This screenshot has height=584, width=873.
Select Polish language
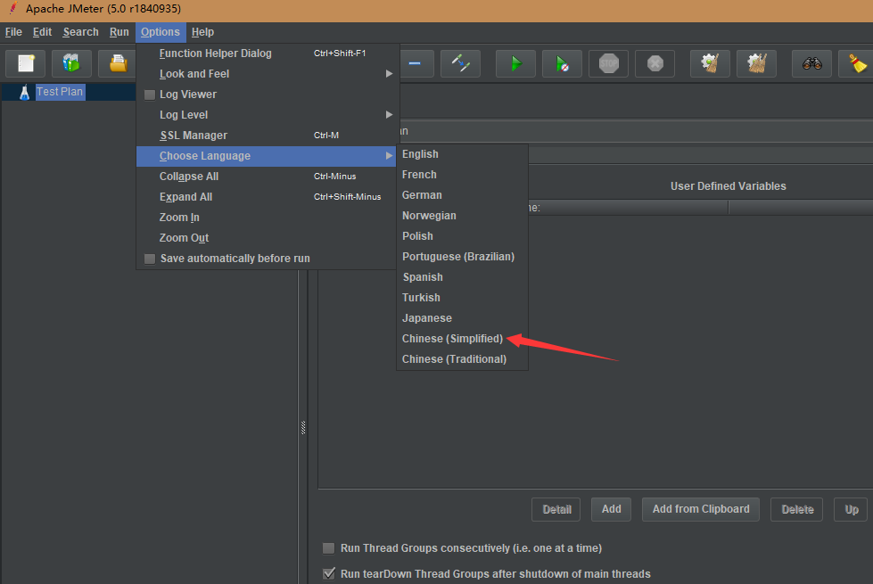coord(462,236)
